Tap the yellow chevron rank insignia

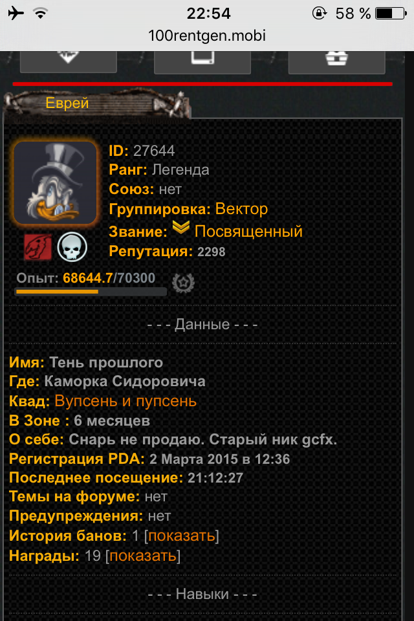[x=181, y=227]
